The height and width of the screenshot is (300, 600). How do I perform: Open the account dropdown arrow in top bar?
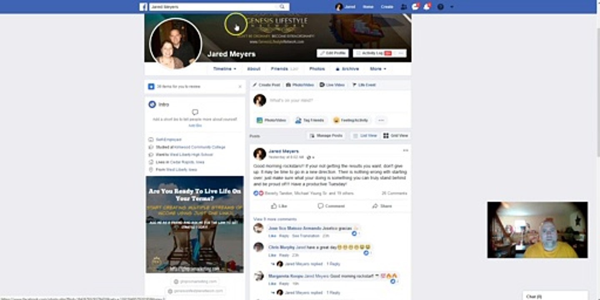point(452,7)
